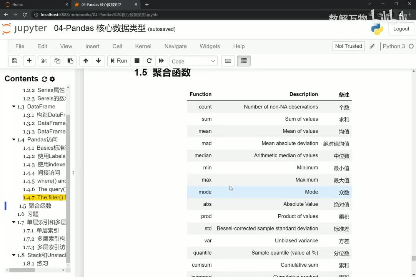Click the browser back arrow
Image resolution: width=416 pixels, height=277 pixels.
pyautogui.click(x=6, y=15)
